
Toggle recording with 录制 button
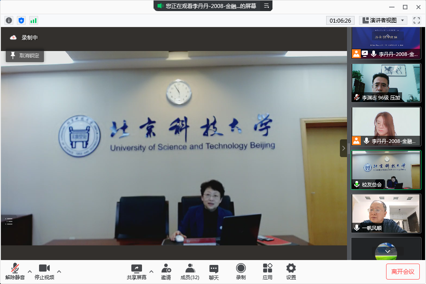[241, 272]
